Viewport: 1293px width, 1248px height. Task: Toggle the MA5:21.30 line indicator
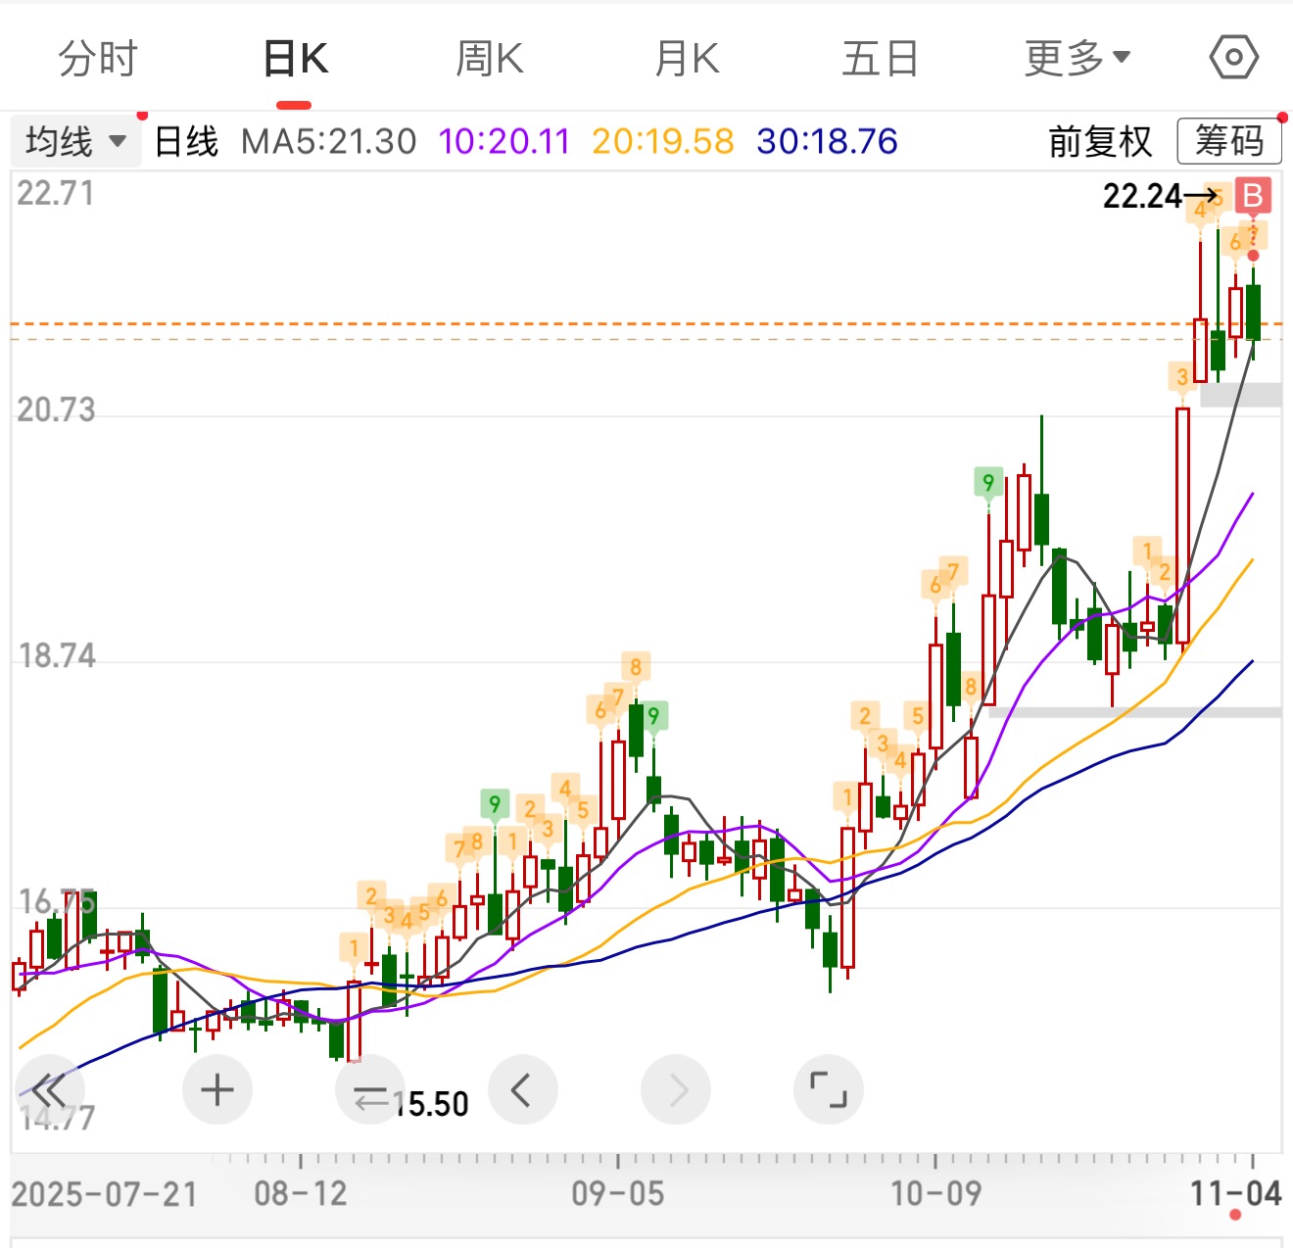328,142
